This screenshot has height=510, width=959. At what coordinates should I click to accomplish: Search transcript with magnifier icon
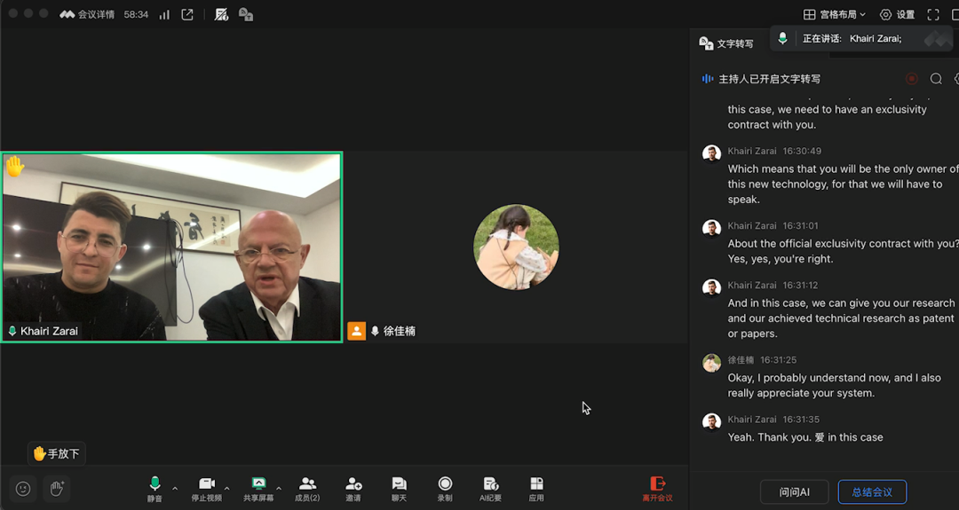[936, 79]
